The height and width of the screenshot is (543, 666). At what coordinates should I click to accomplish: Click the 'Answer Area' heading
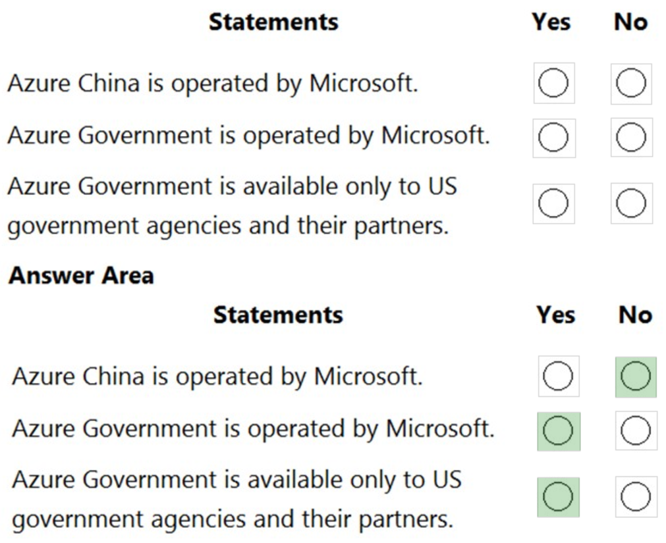tap(80, 276)
